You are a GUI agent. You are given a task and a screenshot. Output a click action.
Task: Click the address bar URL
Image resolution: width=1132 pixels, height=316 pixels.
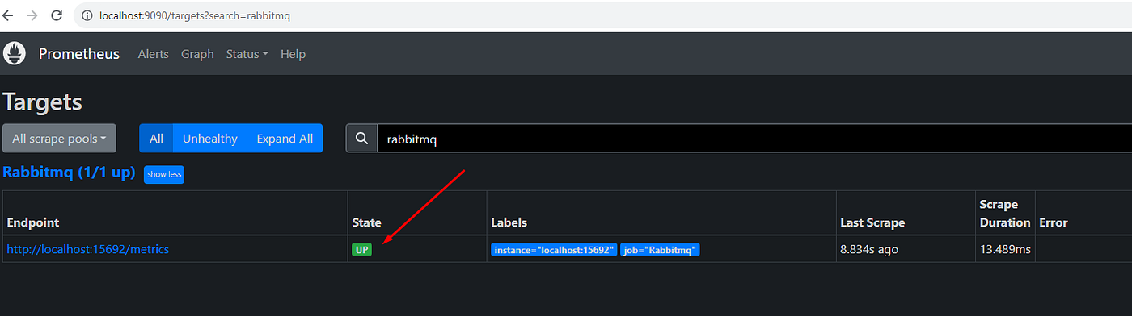coord(195,15)
